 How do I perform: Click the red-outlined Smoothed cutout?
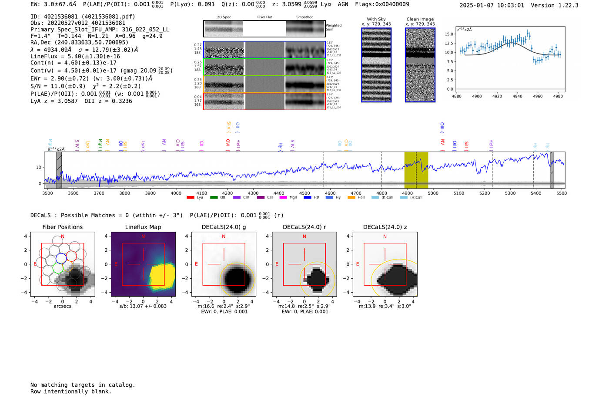click(305, 101)
